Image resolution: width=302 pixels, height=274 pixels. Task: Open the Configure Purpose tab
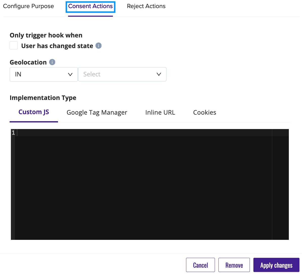click(x=29, y=6)
